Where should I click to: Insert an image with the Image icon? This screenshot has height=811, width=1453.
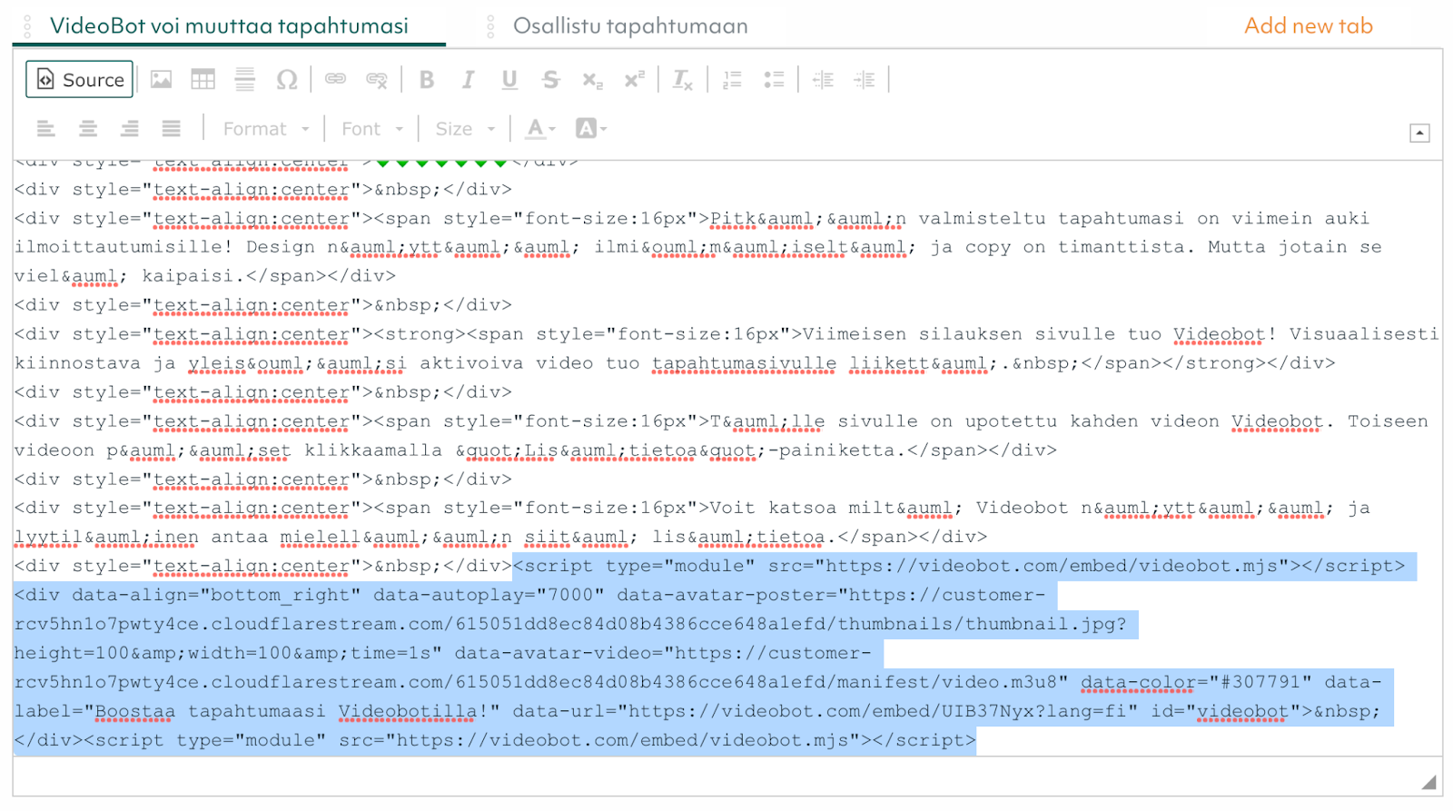coord(162,80)
